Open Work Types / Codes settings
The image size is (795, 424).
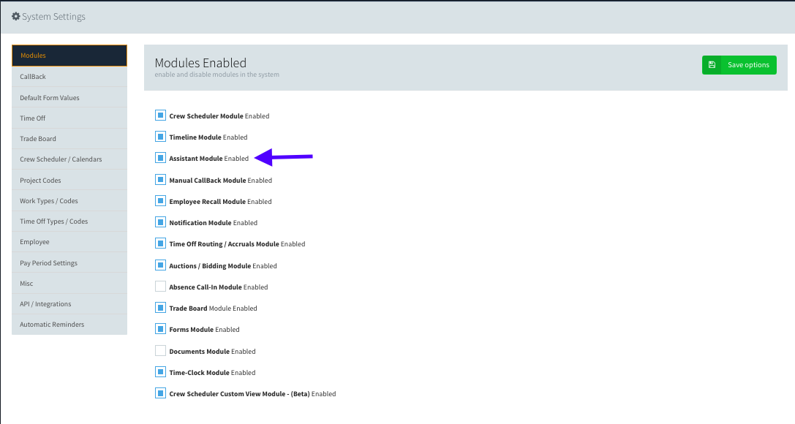pos(69,201)
